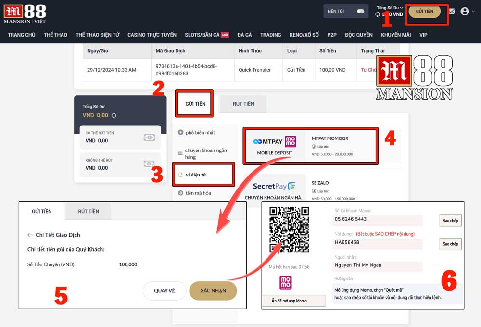Viewport: 481px width, 327px height.
Task: Switch to RÚT TIỀN tab in wallet
Action: pos(243,104)
